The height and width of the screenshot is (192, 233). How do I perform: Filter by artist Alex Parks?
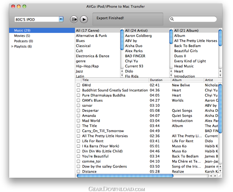134,51
